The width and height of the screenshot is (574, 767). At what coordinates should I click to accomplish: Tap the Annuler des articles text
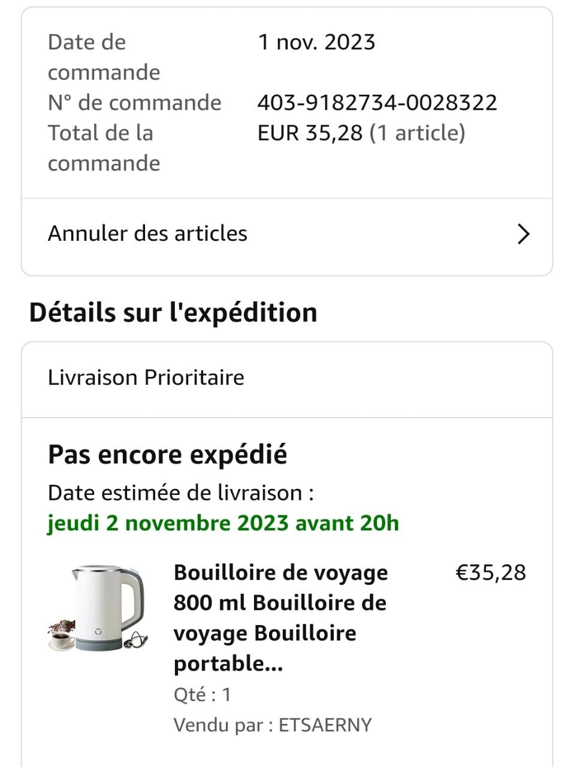[x=147, y=234]
